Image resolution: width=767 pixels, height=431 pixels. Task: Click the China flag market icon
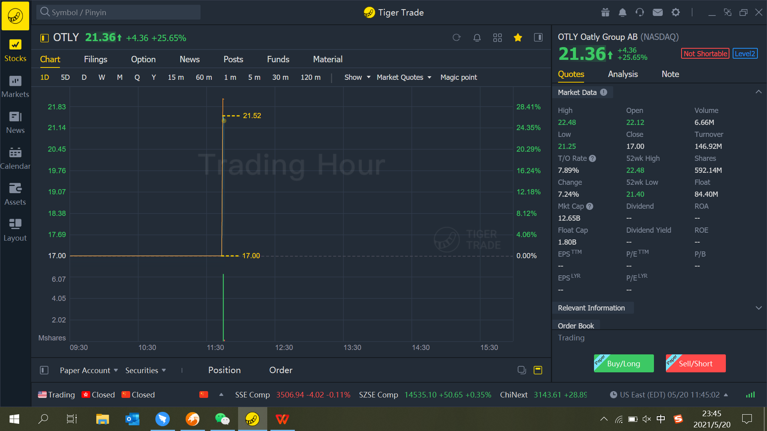(x=204, y=395)
